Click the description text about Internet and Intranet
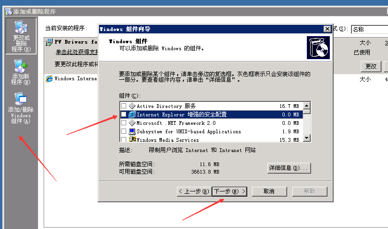The width and height of the screenshot is (388, 229). coord(202,150)
